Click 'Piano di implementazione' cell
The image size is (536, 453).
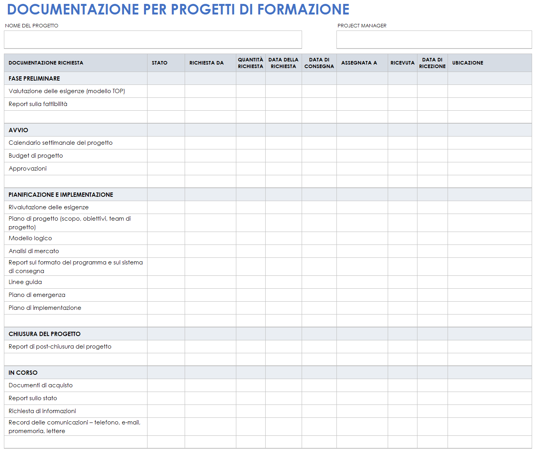(x=76, y=308)
